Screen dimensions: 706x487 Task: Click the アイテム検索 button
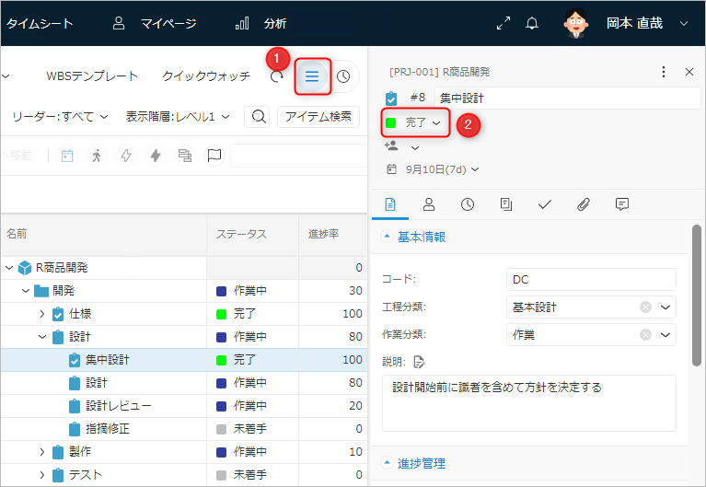tap(318, 116)
